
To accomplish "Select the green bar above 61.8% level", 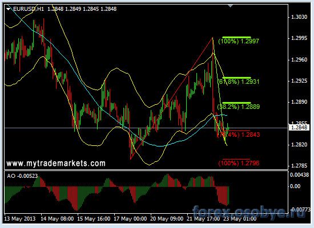I will (236, 78).
